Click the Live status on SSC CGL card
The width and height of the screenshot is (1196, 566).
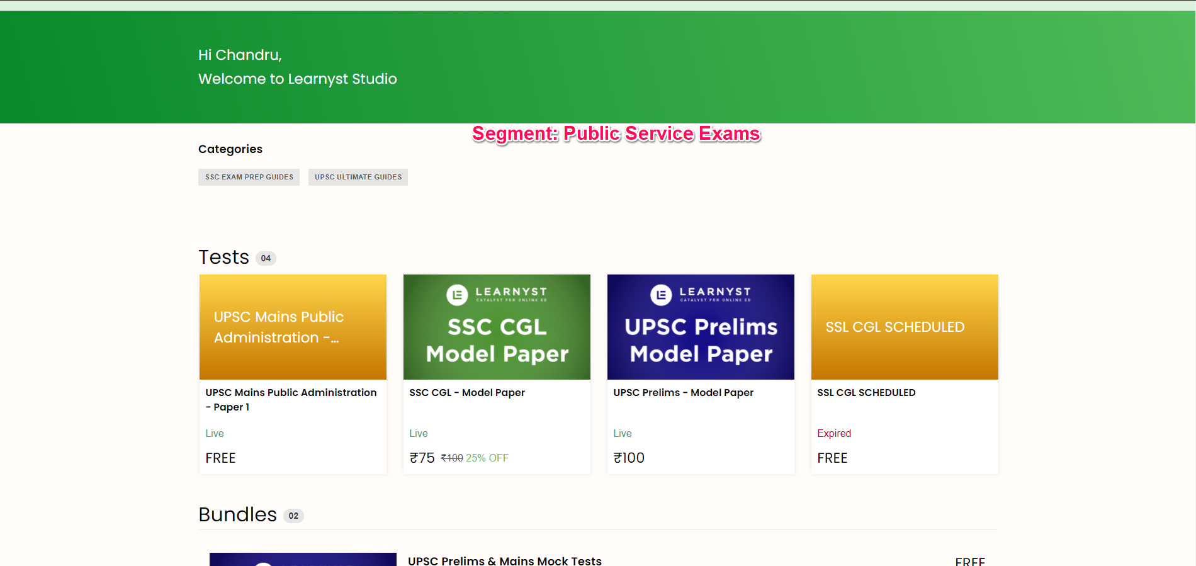419,433
